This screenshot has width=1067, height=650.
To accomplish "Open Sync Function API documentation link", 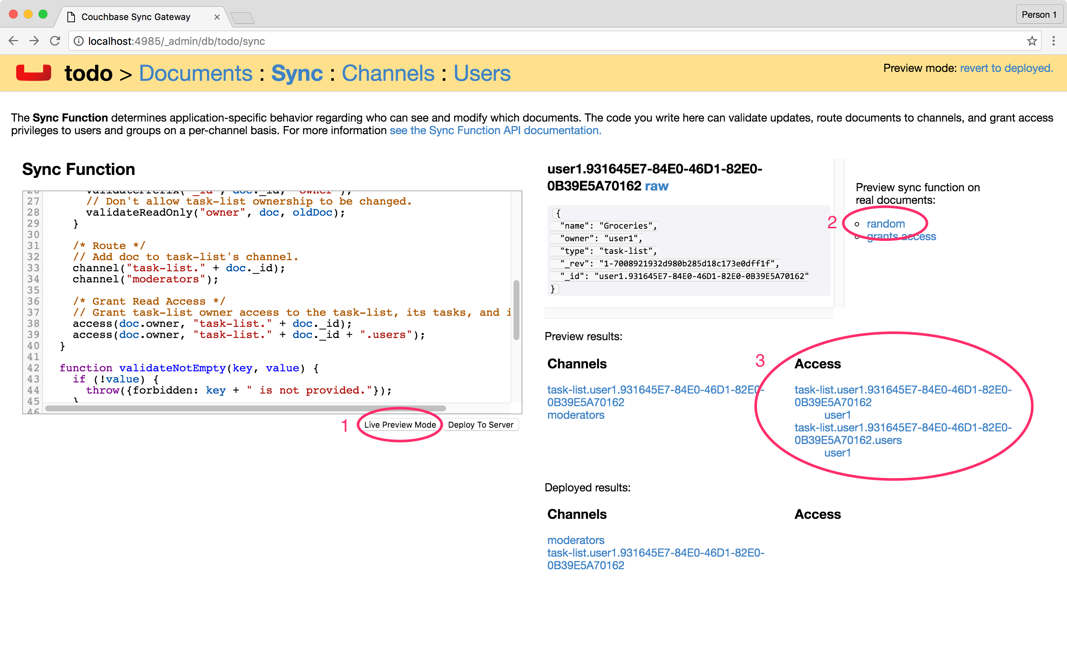I will (x=495, y=130).
